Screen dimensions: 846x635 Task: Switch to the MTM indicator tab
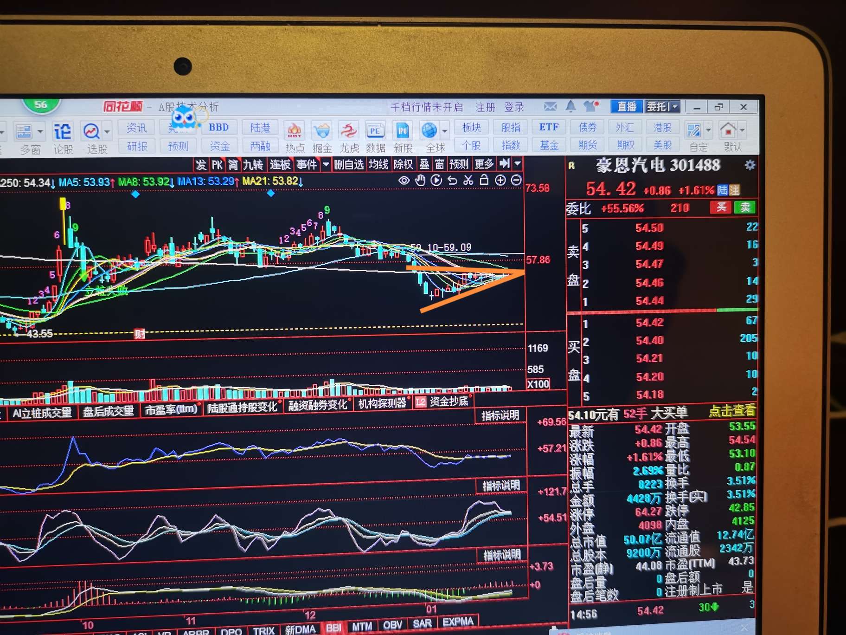coord(362,627)
